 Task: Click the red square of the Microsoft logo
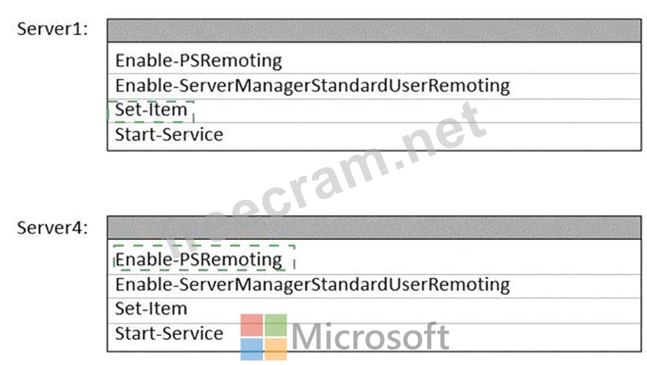(252, 325)
